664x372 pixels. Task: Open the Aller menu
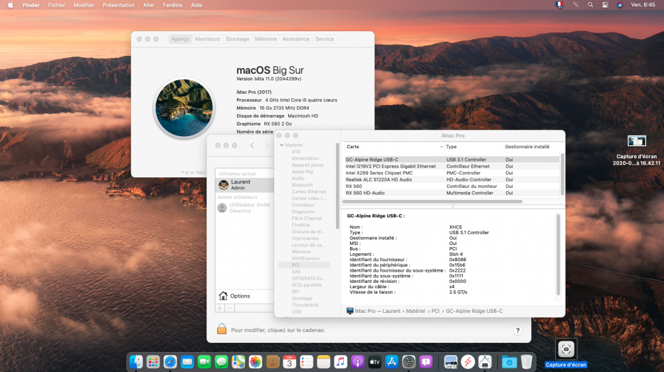point(149,5)
